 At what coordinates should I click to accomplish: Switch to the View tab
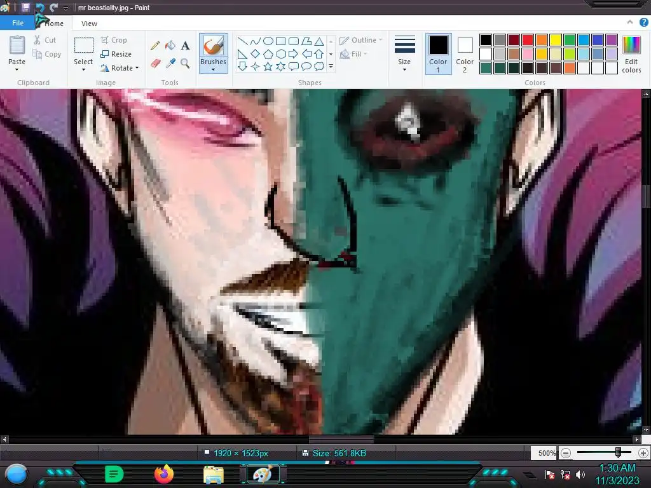click(x=89, y=24)
